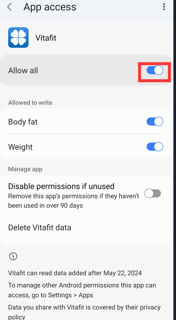Image resolution: width=176 pixels, height=320 pixels.
Task: Tap the Body fat row label
Action: (23, 122)
